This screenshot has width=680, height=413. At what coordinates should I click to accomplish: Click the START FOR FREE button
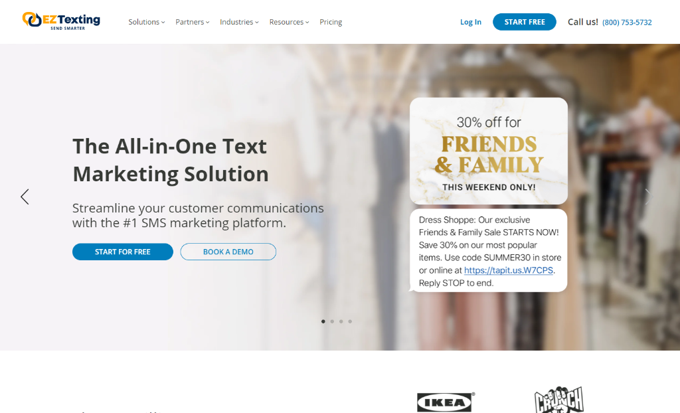point(123,252)
